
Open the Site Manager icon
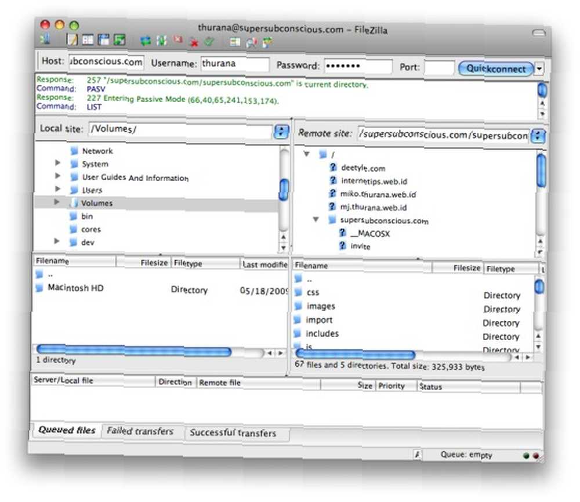[46, 38]
